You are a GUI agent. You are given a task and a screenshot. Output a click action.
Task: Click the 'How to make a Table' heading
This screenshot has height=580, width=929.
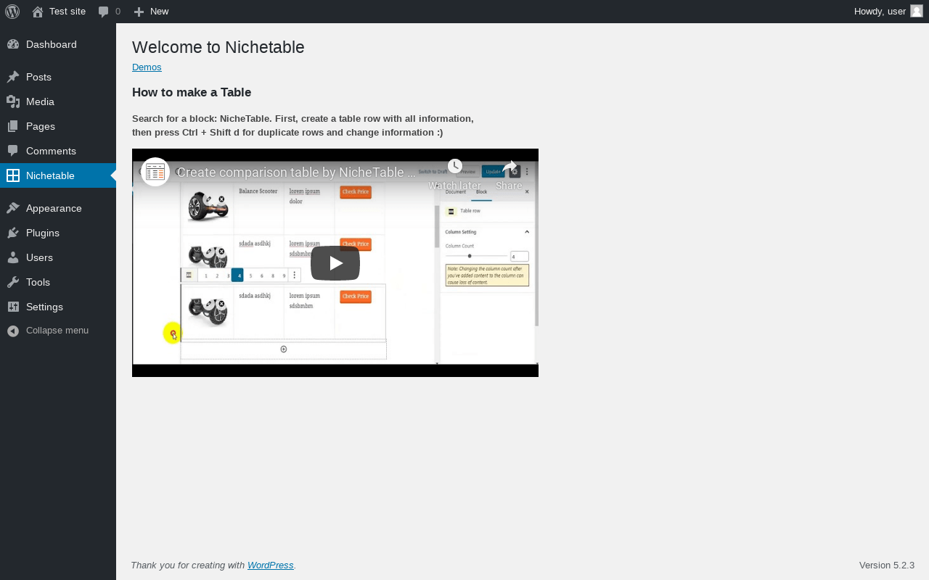click(x=192, y=93)
